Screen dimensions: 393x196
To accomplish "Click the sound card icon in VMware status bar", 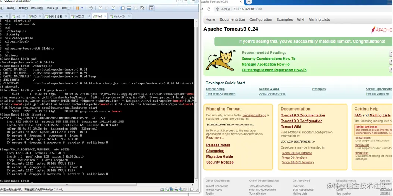I will pyautogui.click(x=181, y=190).
